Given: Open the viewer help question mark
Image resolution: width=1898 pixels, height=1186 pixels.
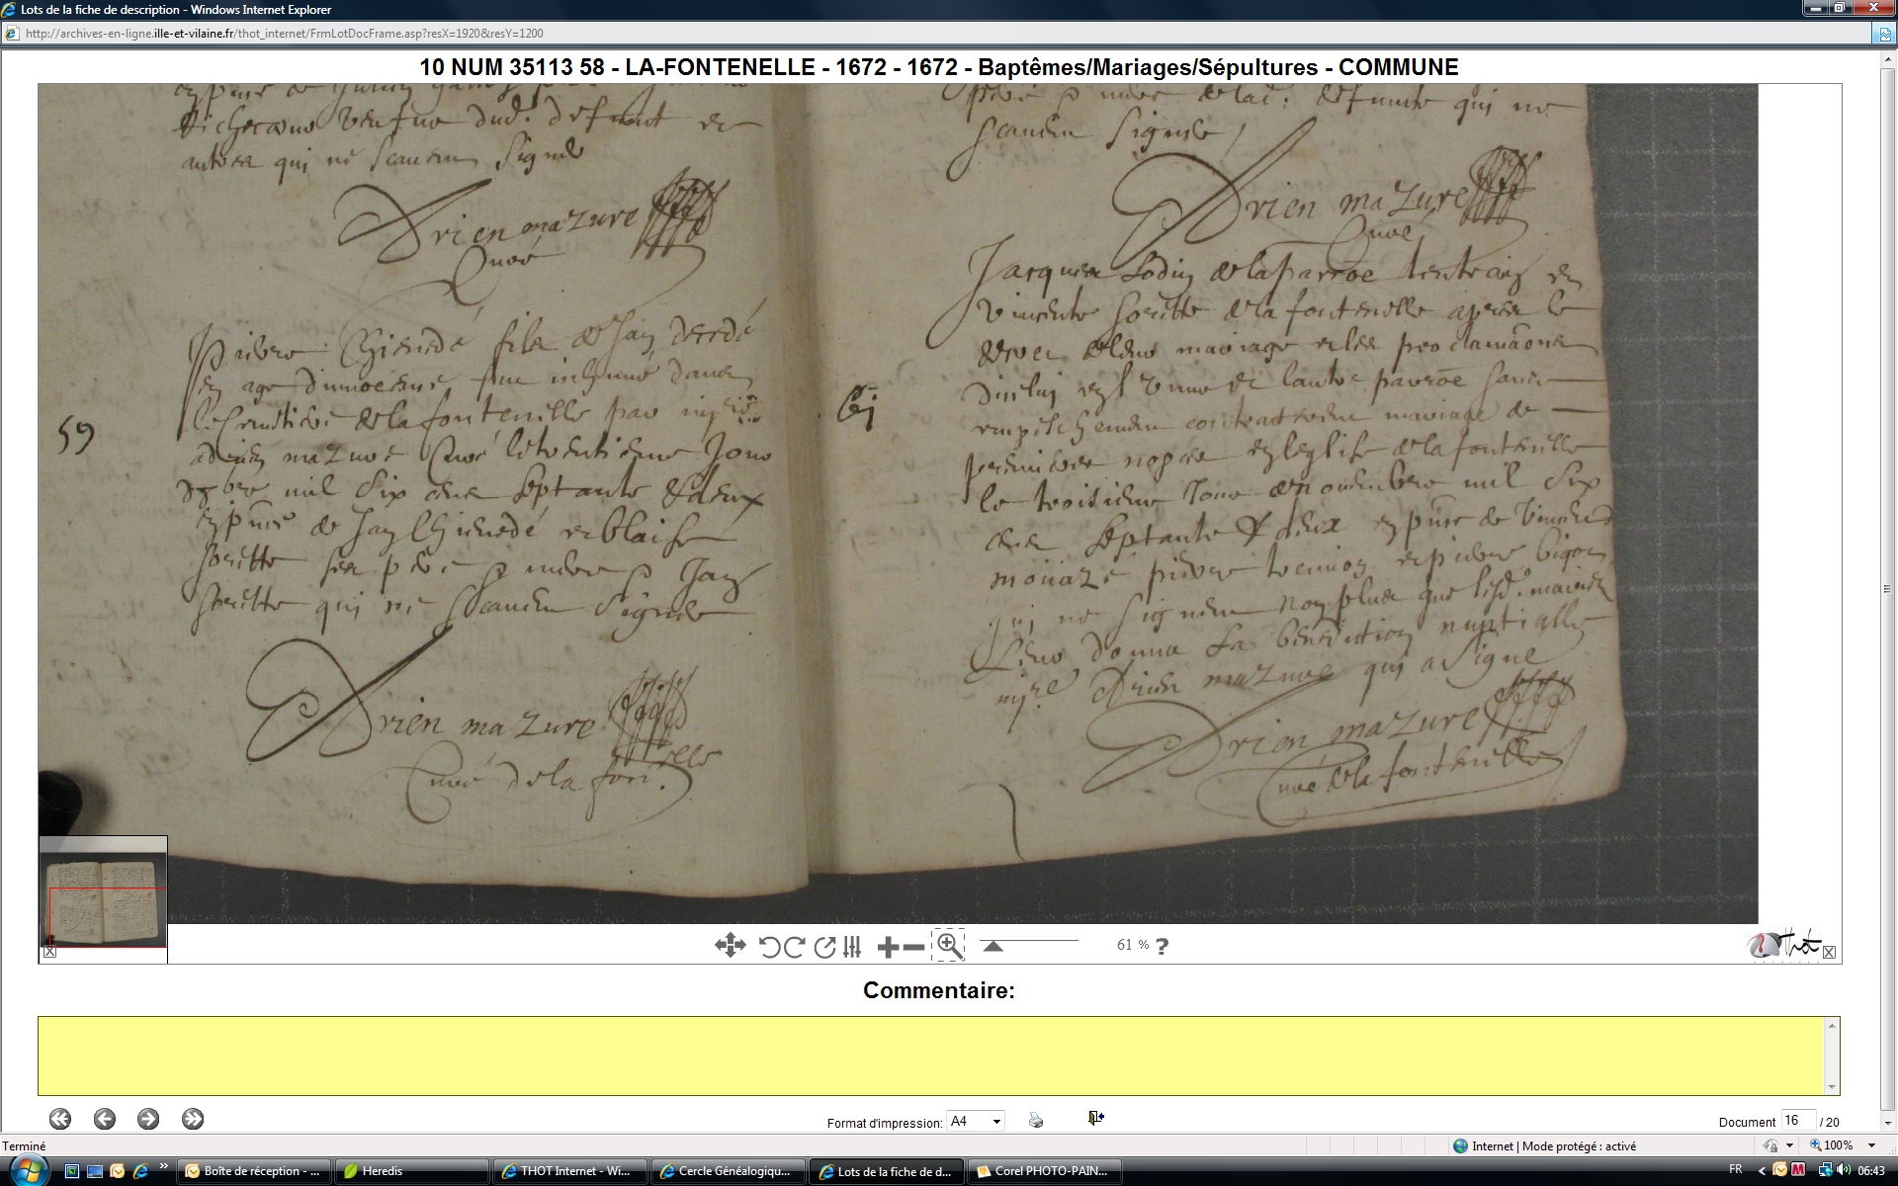Looking at the screenshot, I should 1163,946.
